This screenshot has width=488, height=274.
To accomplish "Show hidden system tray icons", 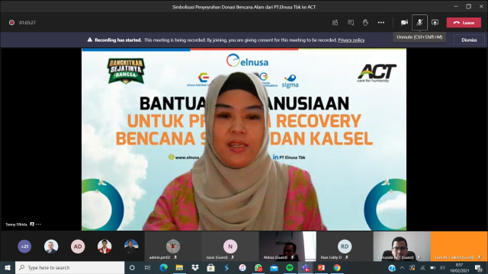I will coord(402,267).
